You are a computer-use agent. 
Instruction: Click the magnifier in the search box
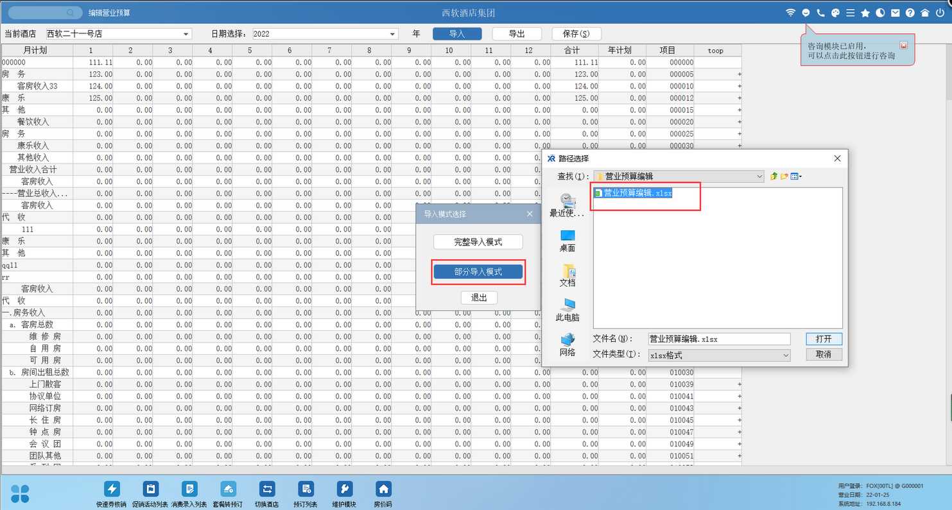[x=71, y=13]
